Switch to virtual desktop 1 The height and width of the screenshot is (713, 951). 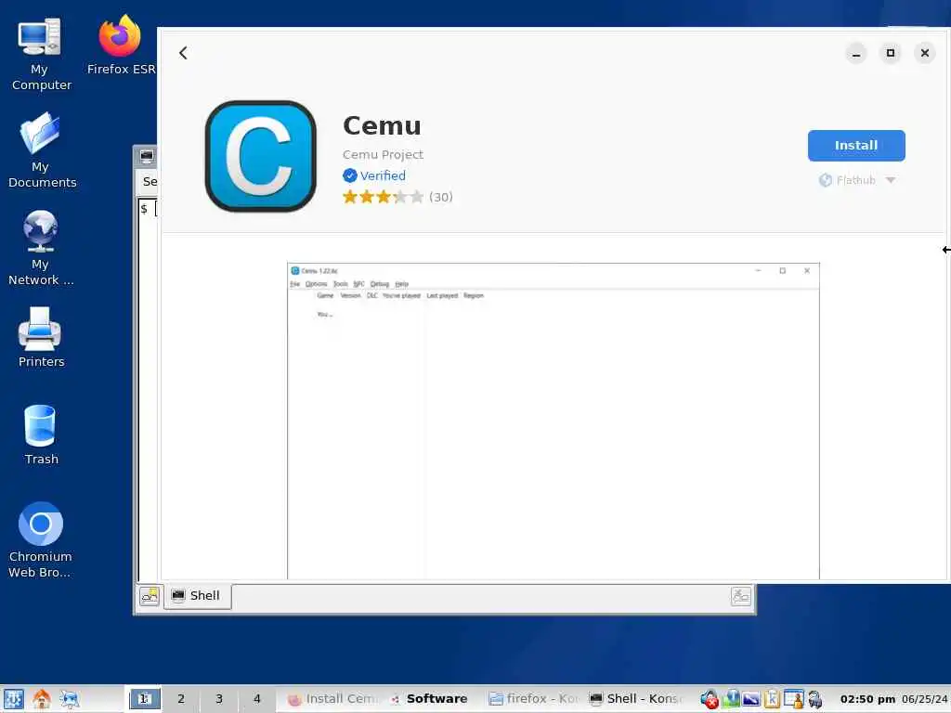pyautogui.click(x=144, y=699)
